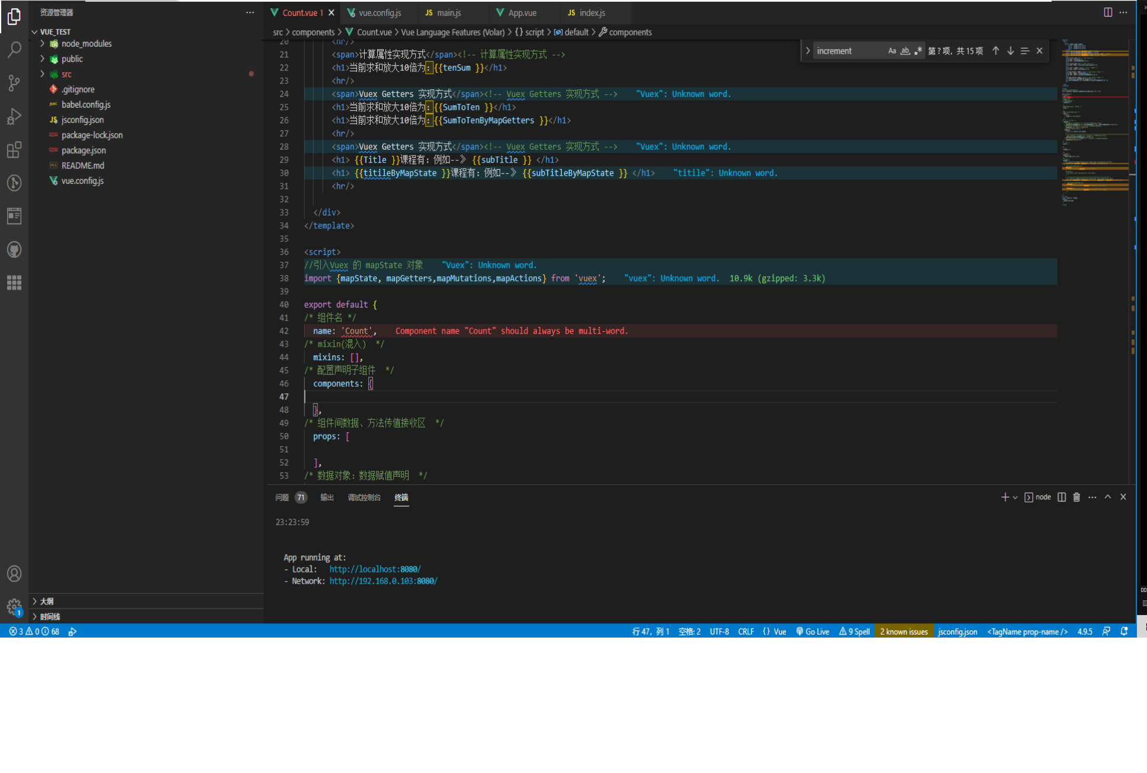Toggle find in selection
Viewport: 1147px width, 773px height.
[1025, 51]
